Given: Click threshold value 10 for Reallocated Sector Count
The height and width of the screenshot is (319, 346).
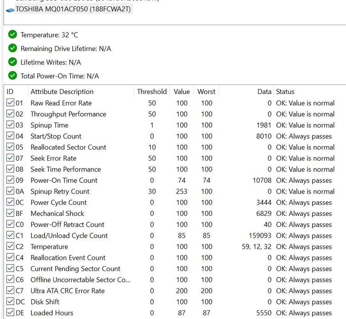Looking at the screenshot, I should [152, 147].
